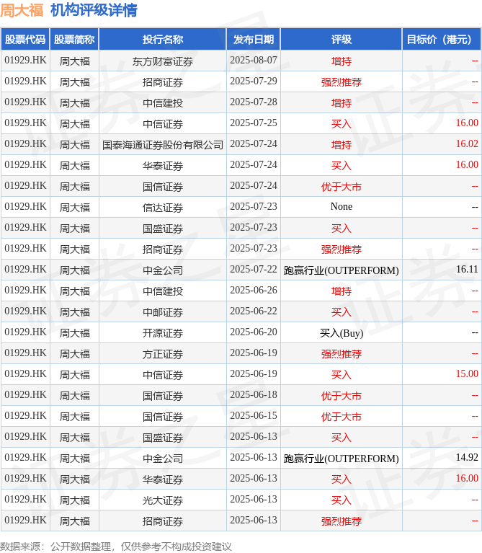The width and height of the screenshot is (482, 553).
Task: Click 国盛证券 in the 2025-07-23 row
Action: (163, 229)
